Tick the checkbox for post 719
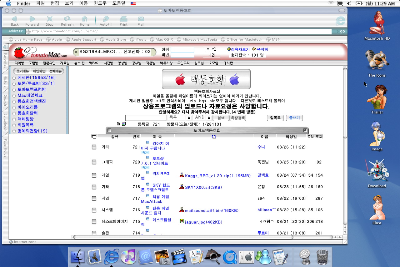400x267 pixels. pyautogui.click(x=94, y=175)
